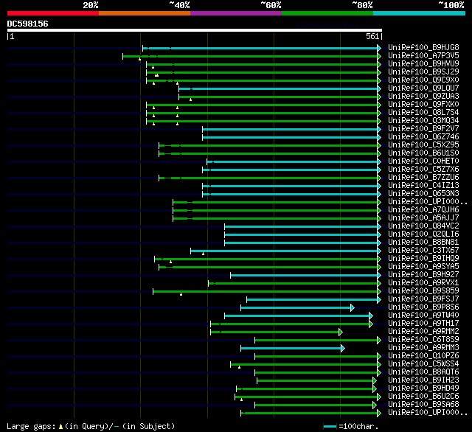Click the cyan ~100% identity color segment
The width and height of the screenshot is (472, 432).
pos(420,13)
